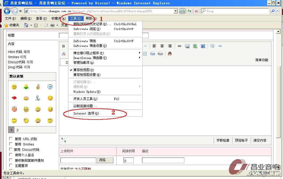Expand the 弹出窗口阻止程序 submenu
Image resolution: width=283 pixels, height=179 pixels.
[105, 53]
